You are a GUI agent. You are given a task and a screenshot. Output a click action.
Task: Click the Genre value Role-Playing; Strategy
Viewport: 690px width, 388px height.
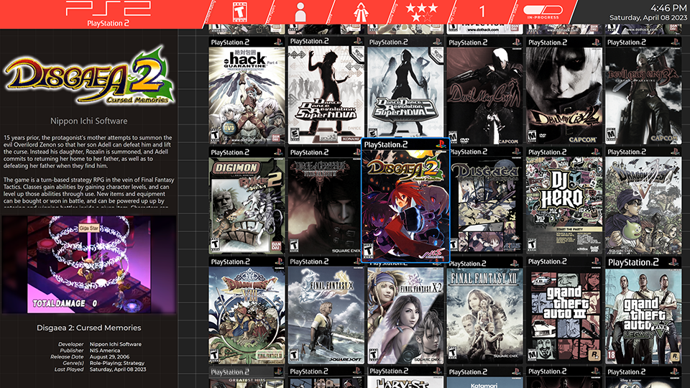click(117, 363)
